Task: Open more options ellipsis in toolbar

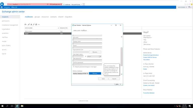Action: (x=39, y=24)
